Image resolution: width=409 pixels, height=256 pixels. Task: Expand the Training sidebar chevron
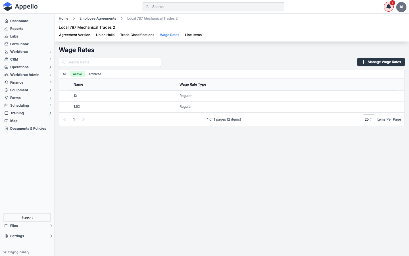coord(50,113)
